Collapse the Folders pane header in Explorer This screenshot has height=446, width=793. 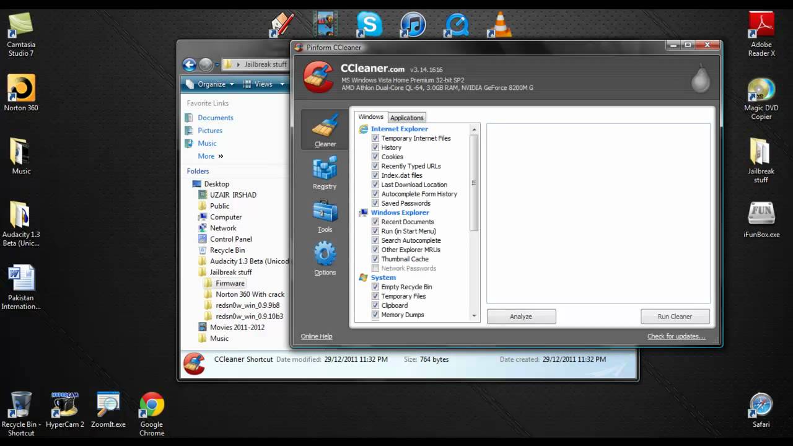(x=198, y=171)
